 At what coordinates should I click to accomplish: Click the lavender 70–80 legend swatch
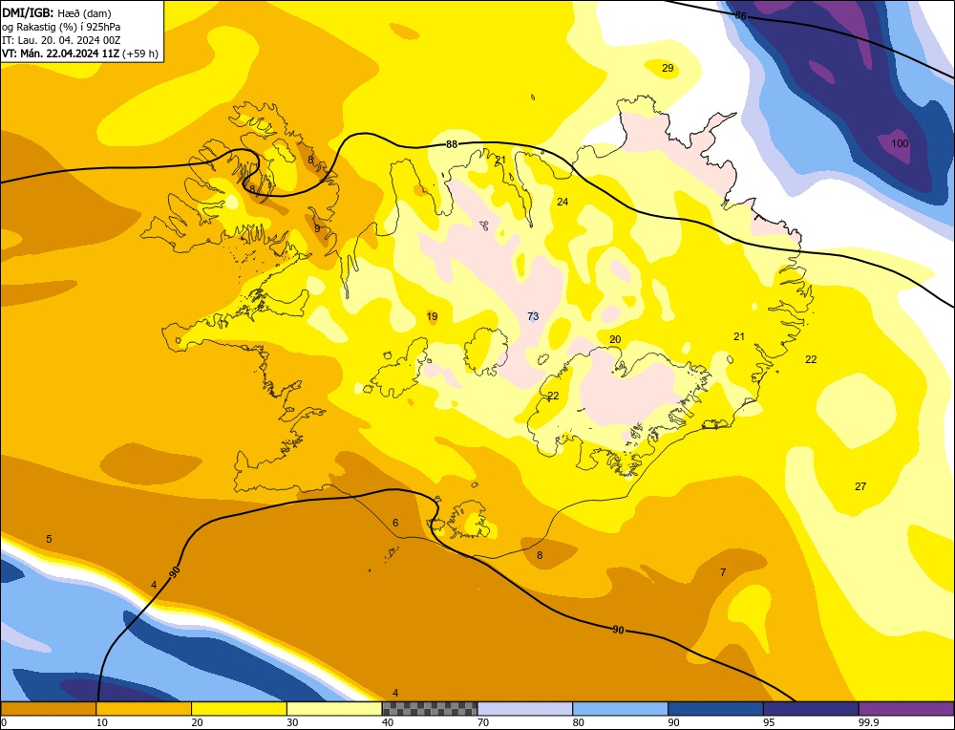point(525,709)
